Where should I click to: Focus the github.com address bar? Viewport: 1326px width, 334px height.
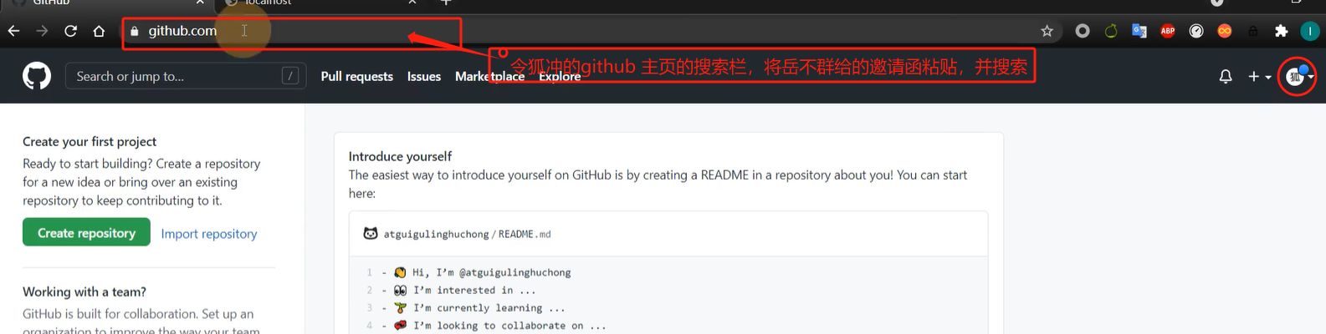coord(586,31)
